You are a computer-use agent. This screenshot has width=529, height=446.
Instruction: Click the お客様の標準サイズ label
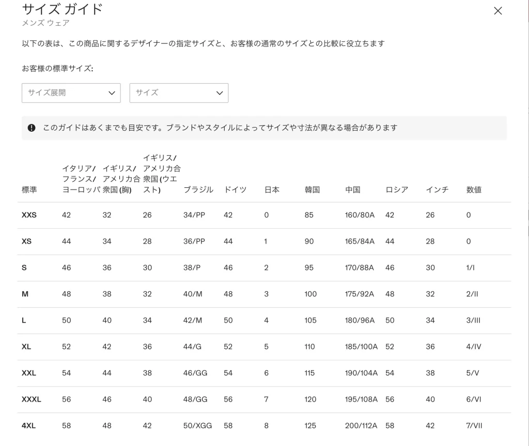click(x=58, y=69)
